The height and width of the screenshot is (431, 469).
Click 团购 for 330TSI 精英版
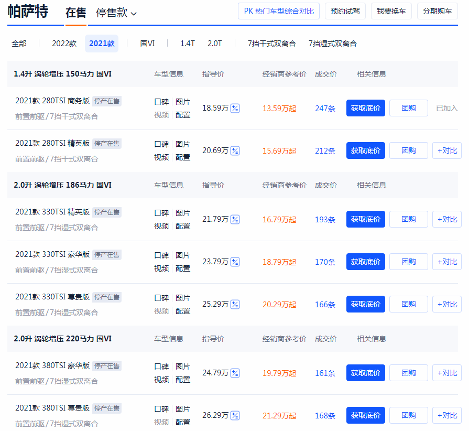409,219
